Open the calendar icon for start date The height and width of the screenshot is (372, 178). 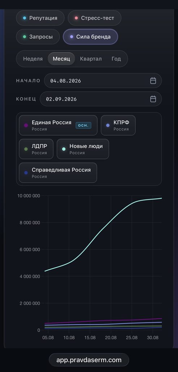pos(153,81)
